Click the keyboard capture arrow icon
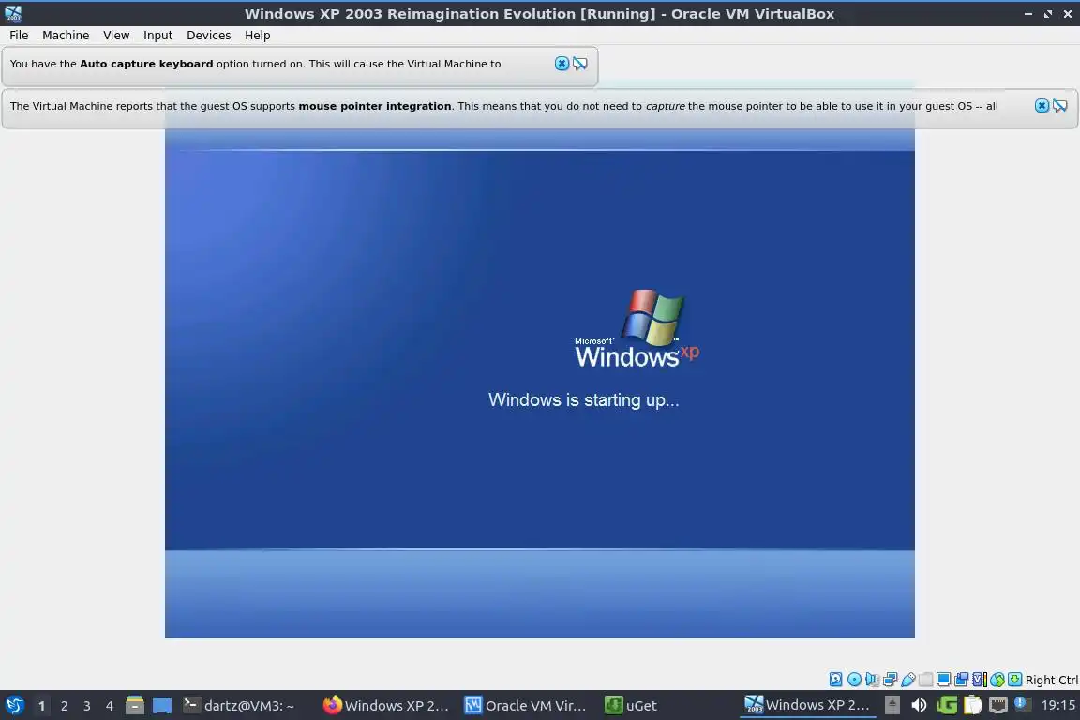The height and width of the screenshot is (720, 1080). [1015, 680]
